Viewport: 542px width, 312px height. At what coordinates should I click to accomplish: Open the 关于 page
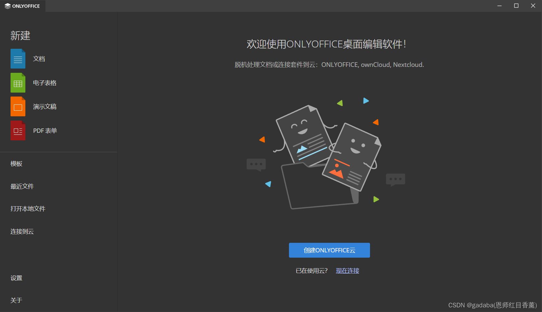pyautogui.click(x=16, y=300)
